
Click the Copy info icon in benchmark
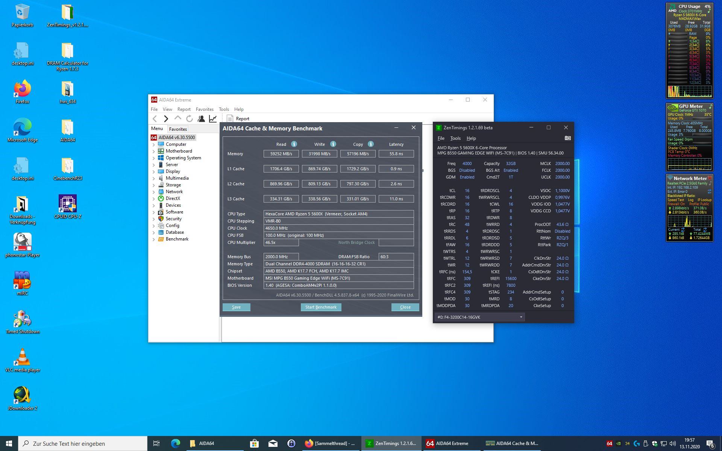tap(371, 144)
